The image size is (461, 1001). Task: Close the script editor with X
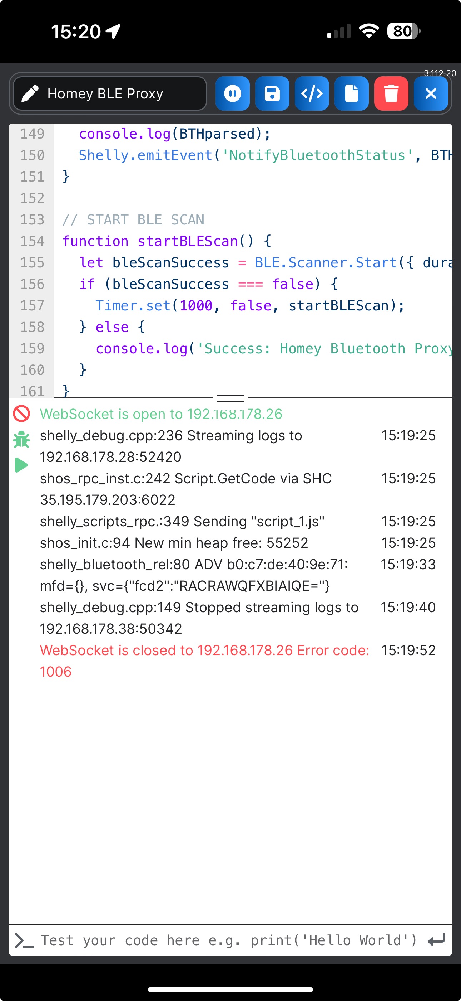(431, 94)
